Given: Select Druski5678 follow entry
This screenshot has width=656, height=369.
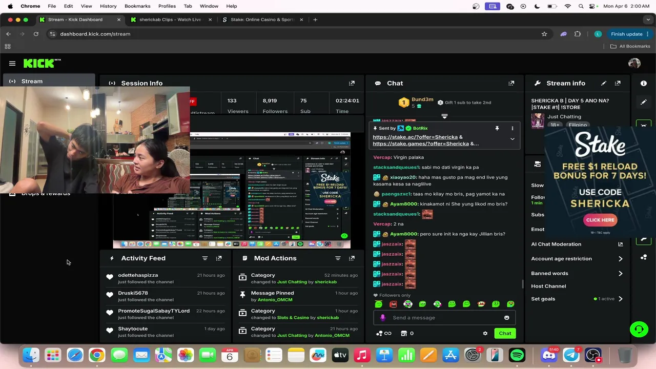Looking at the screenshot, I should point(164,296).
